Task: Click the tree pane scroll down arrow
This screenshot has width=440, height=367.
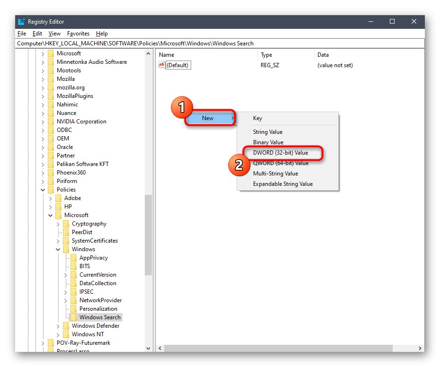Action: 149,349
